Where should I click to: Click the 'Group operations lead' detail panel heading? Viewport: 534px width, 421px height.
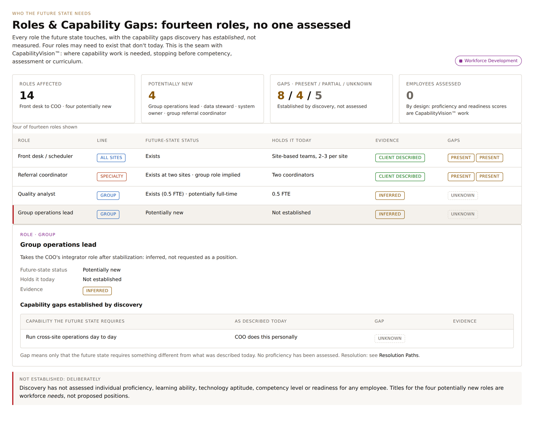58,245
